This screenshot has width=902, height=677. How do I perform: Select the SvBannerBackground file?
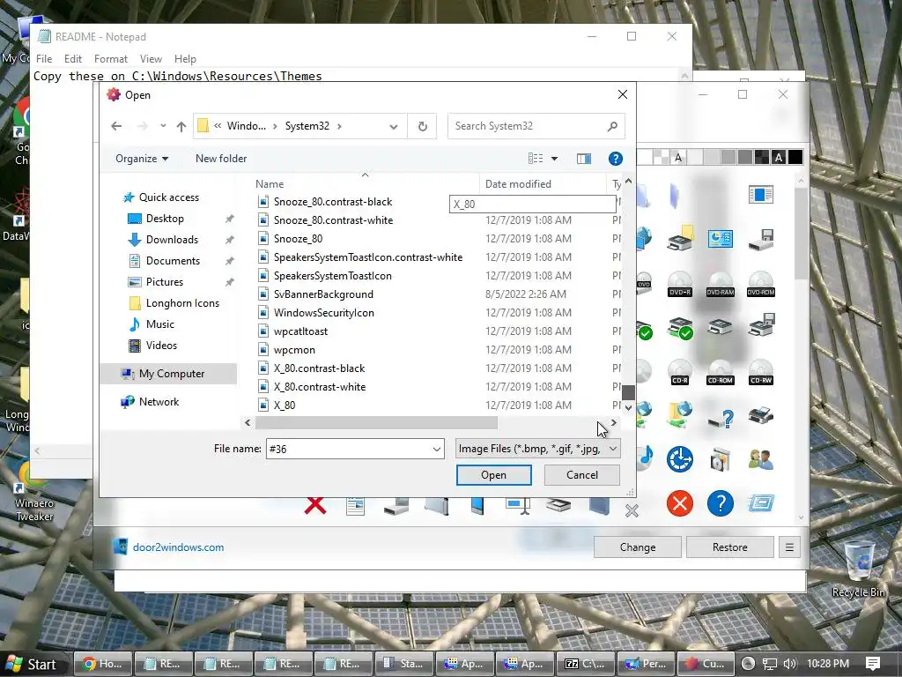(323, 294)
